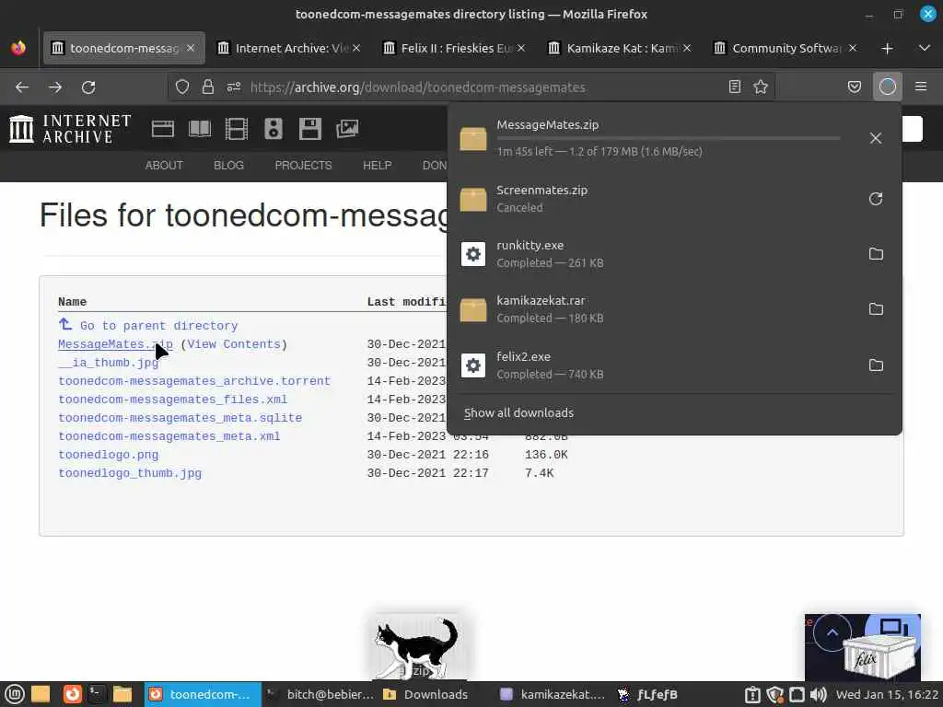Switch to the kamikazekat taskbar window
This screenshot has width=943, height=707.
553,694
